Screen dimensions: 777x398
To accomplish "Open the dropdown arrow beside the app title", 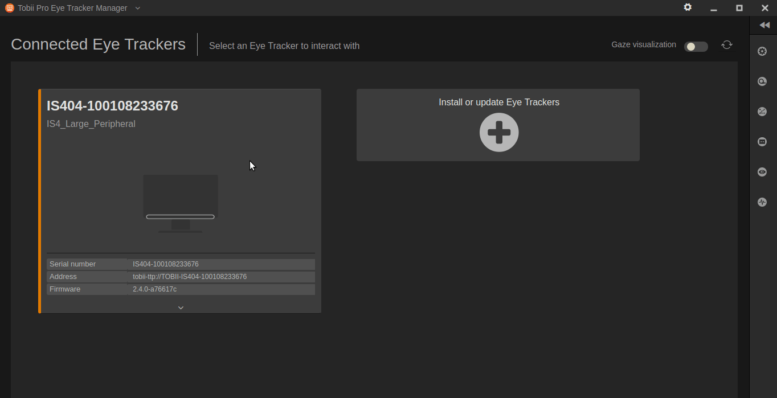I will click(138, 8).
